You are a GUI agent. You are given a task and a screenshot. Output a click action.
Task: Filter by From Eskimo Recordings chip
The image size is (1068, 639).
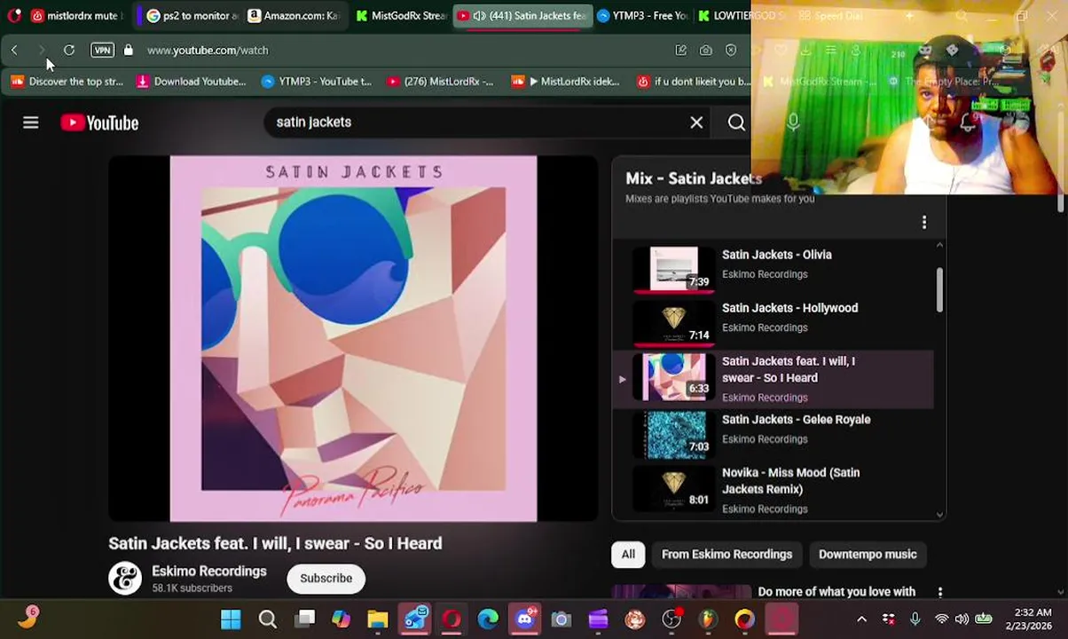click(x=726, y=555)
